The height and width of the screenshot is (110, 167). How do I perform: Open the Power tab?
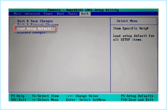coord(48,14)
